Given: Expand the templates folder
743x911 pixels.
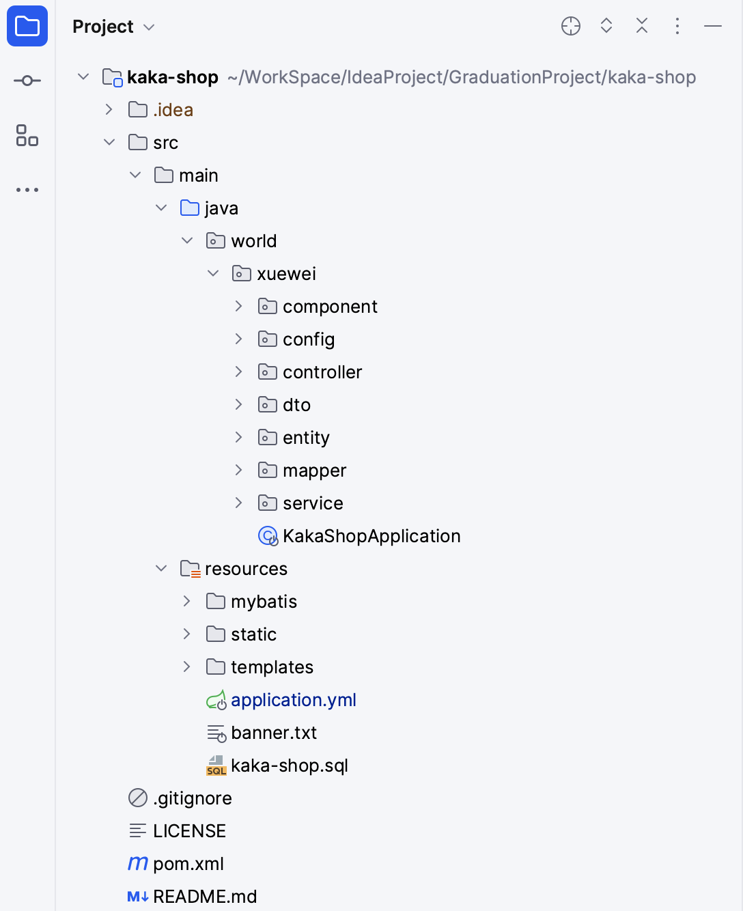Looking at the screenshot, I should pos(186,667).
